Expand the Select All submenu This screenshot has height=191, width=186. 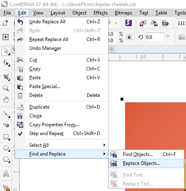click(x=61, y=145)
